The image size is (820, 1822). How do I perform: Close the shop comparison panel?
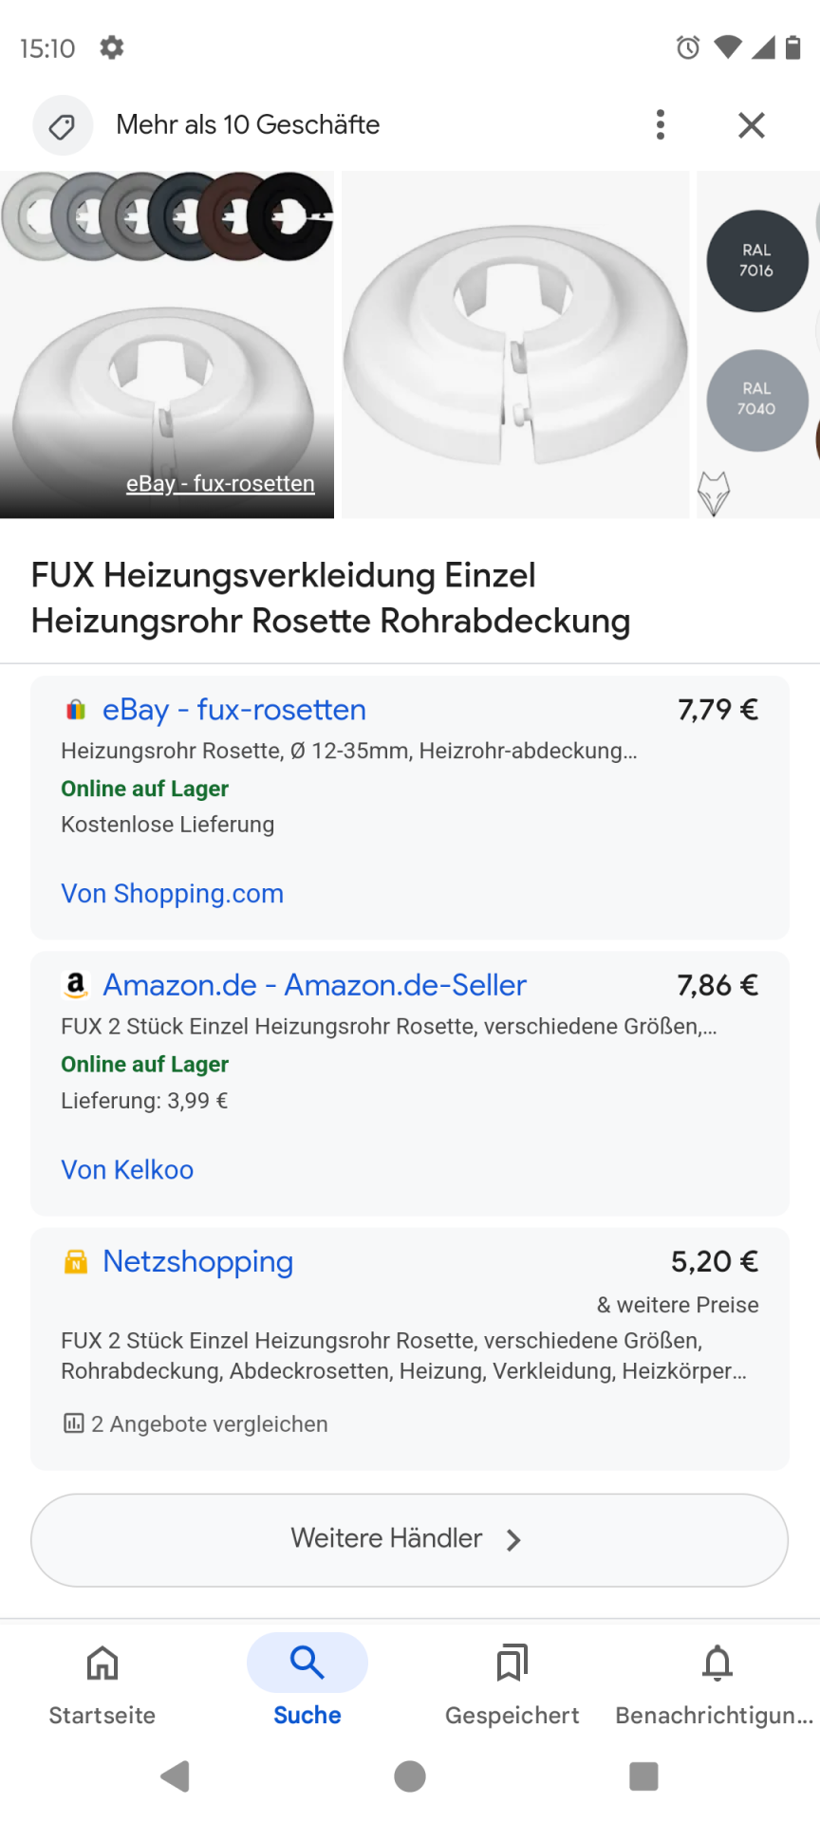(752, 125)
